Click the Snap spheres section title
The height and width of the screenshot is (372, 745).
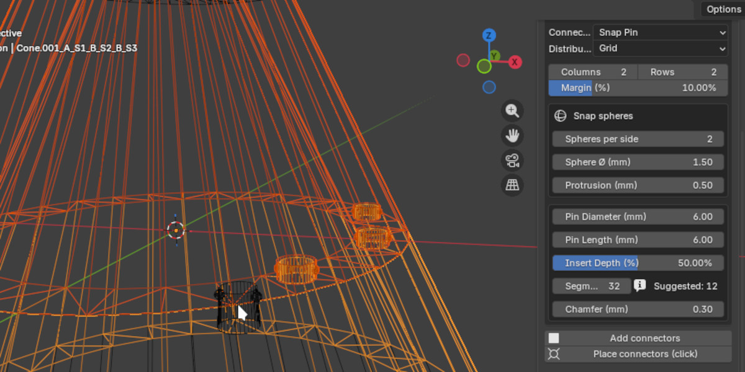[603, 116]
